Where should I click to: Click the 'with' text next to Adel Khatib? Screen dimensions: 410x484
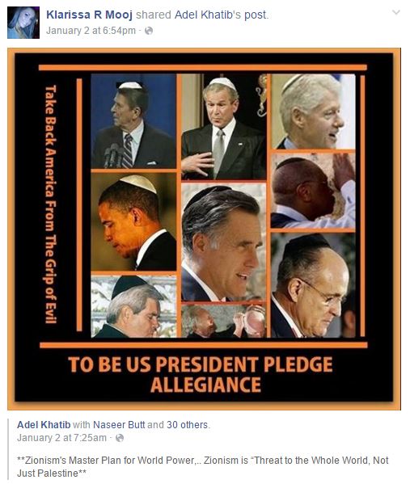pos(82,425)
